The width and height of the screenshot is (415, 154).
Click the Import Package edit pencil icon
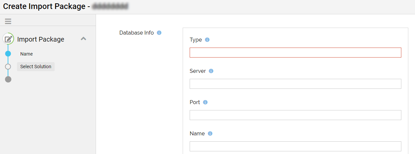click(8, 39)
